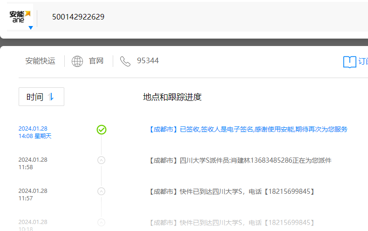This screenshot has width=368, height=231.
Task: Click 10:18 entry faded circle icon
Action: click(101, 222)
